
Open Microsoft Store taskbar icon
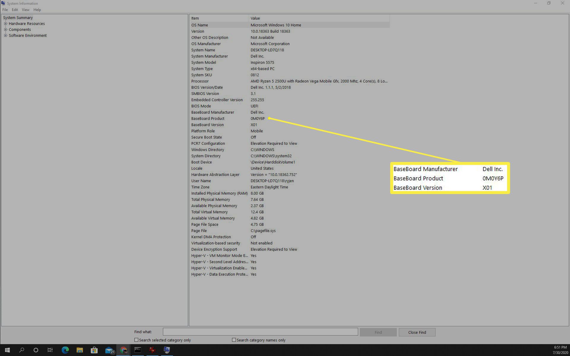tap(94, 350)
